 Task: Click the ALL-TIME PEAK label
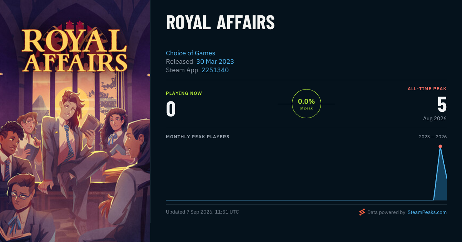[x=427, y=89]
